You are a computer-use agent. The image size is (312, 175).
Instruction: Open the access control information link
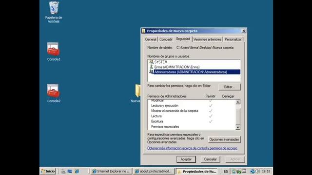coord(192,148)
